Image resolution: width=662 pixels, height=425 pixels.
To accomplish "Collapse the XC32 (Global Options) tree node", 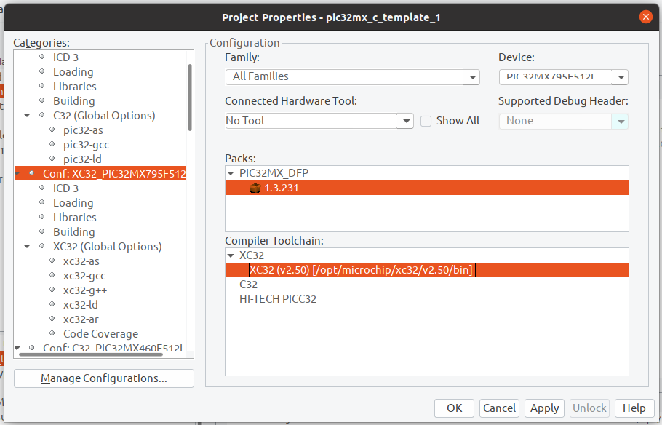I will pyautogui.click(x=27, y=246).
